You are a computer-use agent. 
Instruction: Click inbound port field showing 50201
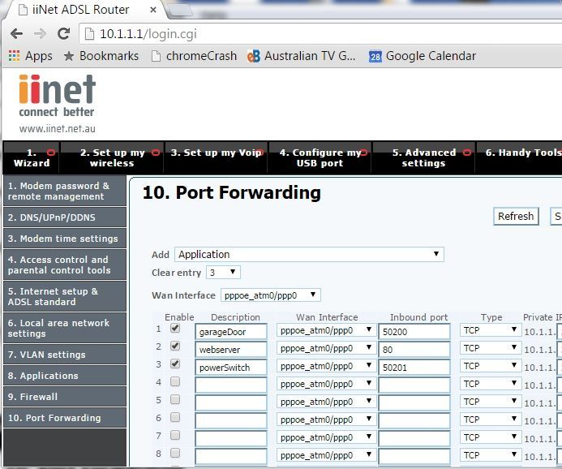coord(414,368)
